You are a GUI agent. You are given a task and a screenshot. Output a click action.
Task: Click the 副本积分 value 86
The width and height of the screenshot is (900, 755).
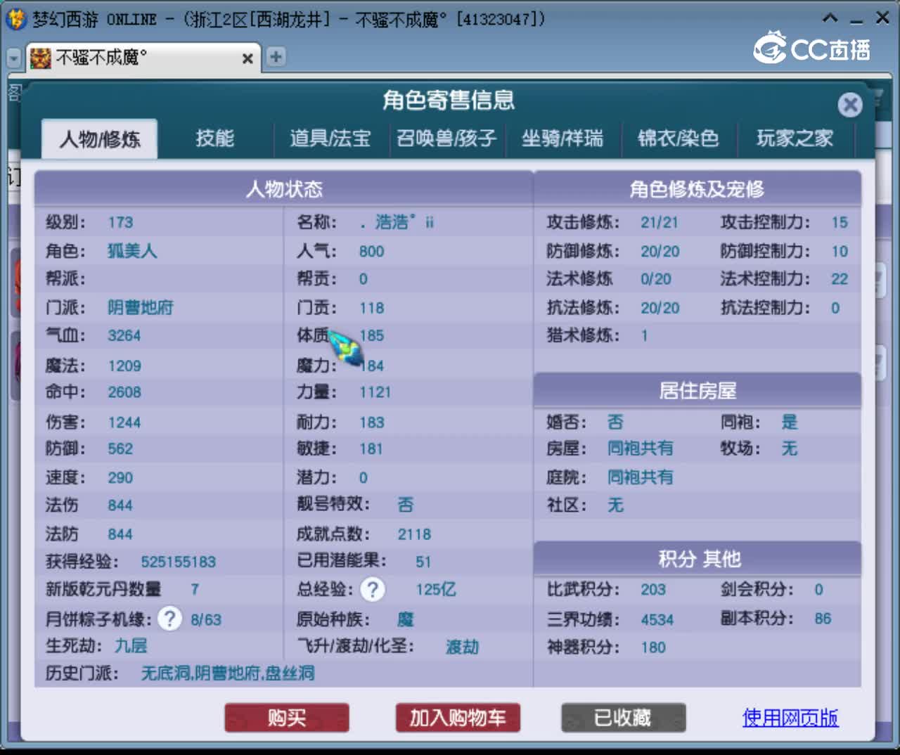point(823,619)
